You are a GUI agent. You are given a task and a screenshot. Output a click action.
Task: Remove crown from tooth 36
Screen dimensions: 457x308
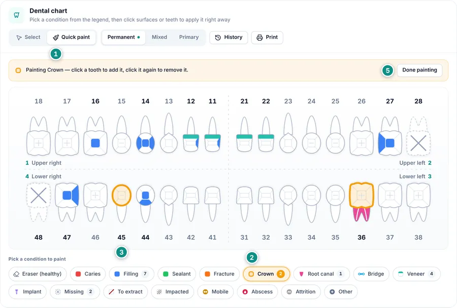tap(362, 202)
